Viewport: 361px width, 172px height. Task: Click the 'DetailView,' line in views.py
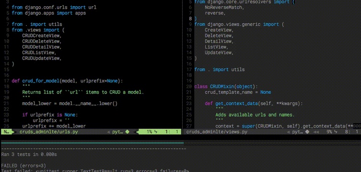coord(219,41)
